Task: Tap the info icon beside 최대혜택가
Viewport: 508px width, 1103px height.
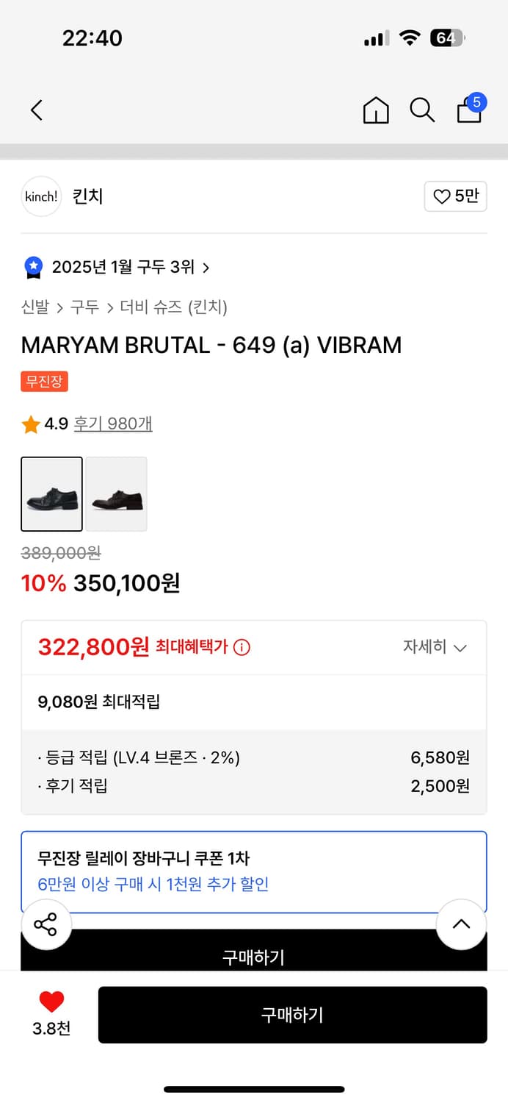Action: click(x=242, y=648)
